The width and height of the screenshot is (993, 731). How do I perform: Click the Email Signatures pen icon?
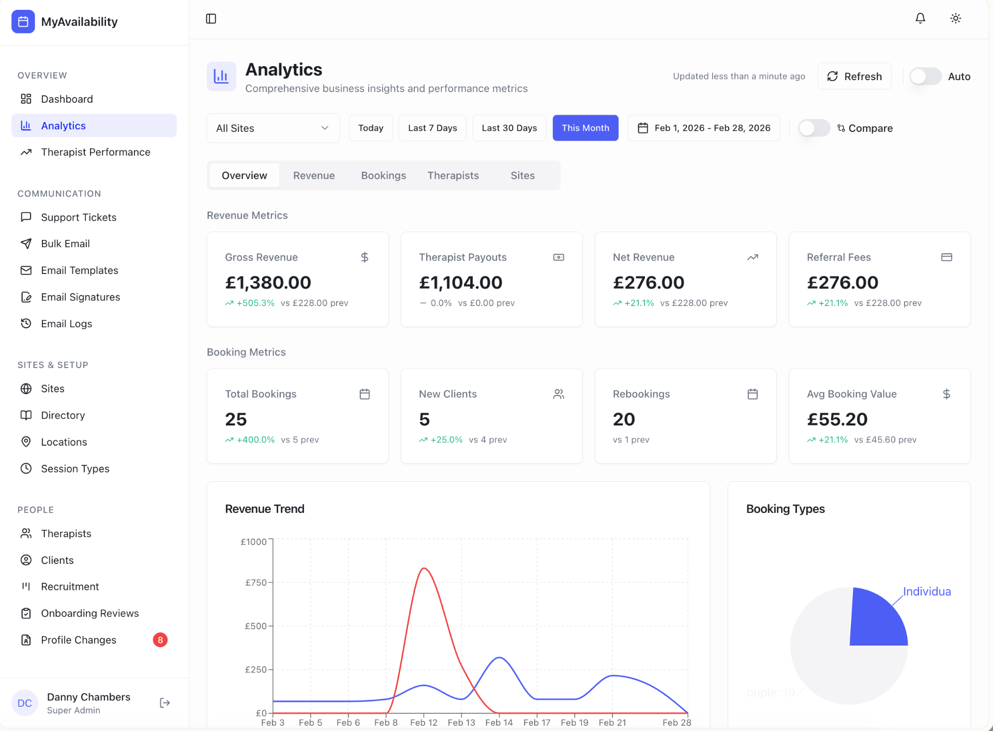[x=26, y=297]
